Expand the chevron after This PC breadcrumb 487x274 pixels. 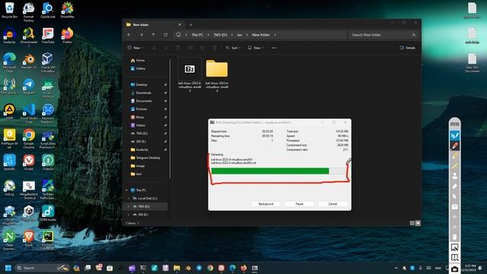click(208, 35)
